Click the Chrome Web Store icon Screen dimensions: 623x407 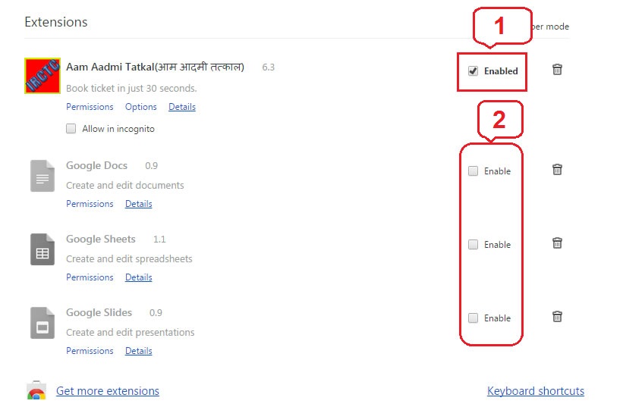(x=36, y=392)
